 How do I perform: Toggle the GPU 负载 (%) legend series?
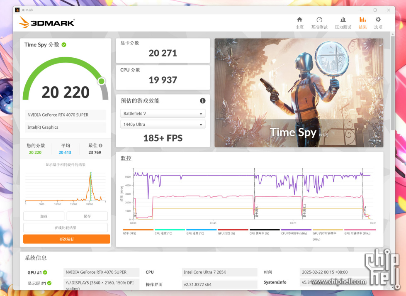(233, 232)
